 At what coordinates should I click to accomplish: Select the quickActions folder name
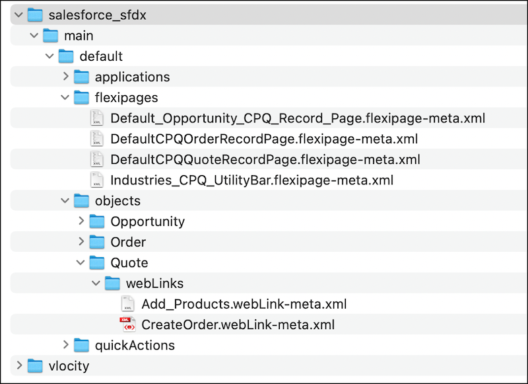click(x=135, y=345)
